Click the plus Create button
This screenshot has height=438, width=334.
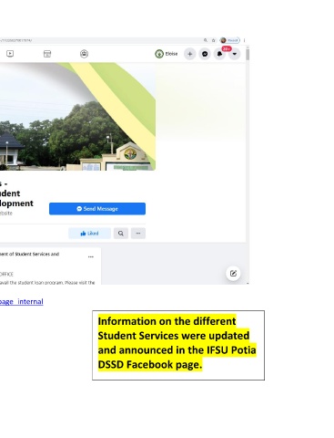(x=190, y=54)
